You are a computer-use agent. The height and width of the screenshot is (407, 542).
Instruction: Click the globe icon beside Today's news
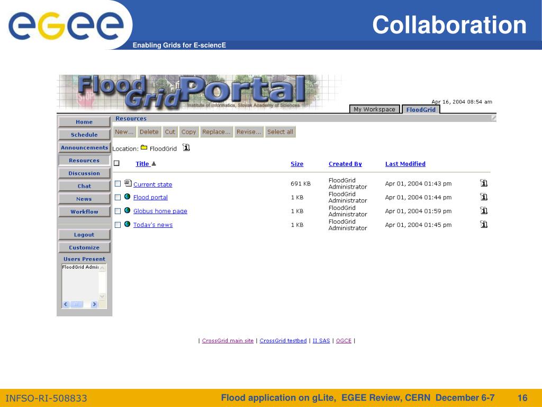127,224
